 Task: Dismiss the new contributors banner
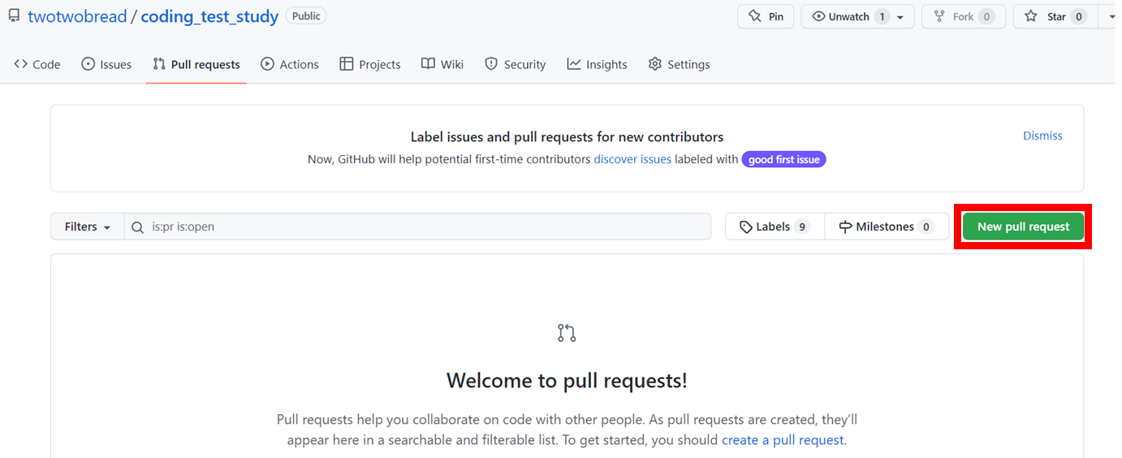1042,136
